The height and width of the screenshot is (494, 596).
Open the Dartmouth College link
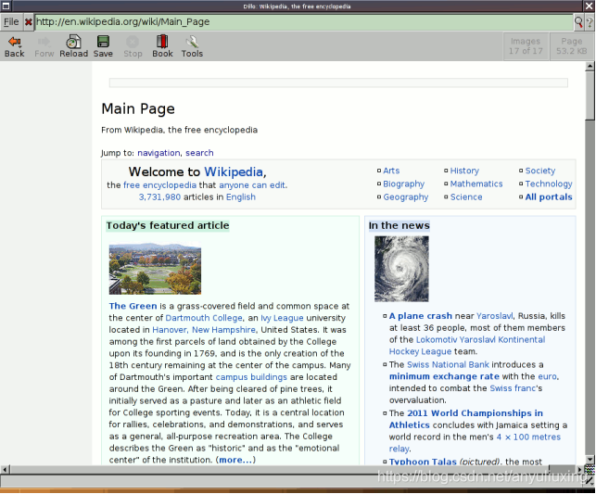click(x=204, y=318)
